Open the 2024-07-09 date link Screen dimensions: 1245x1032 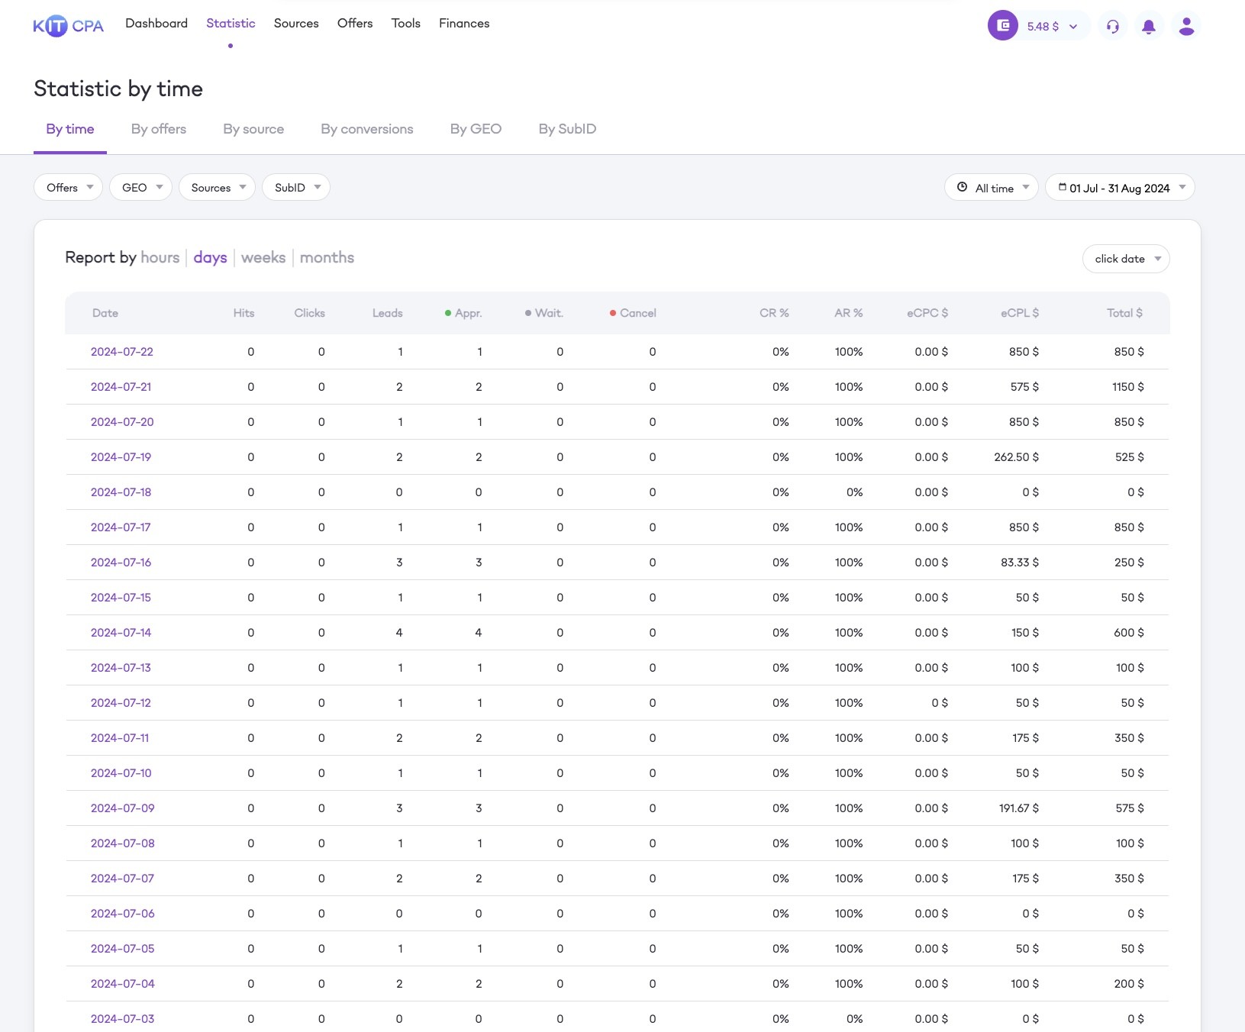123,808
